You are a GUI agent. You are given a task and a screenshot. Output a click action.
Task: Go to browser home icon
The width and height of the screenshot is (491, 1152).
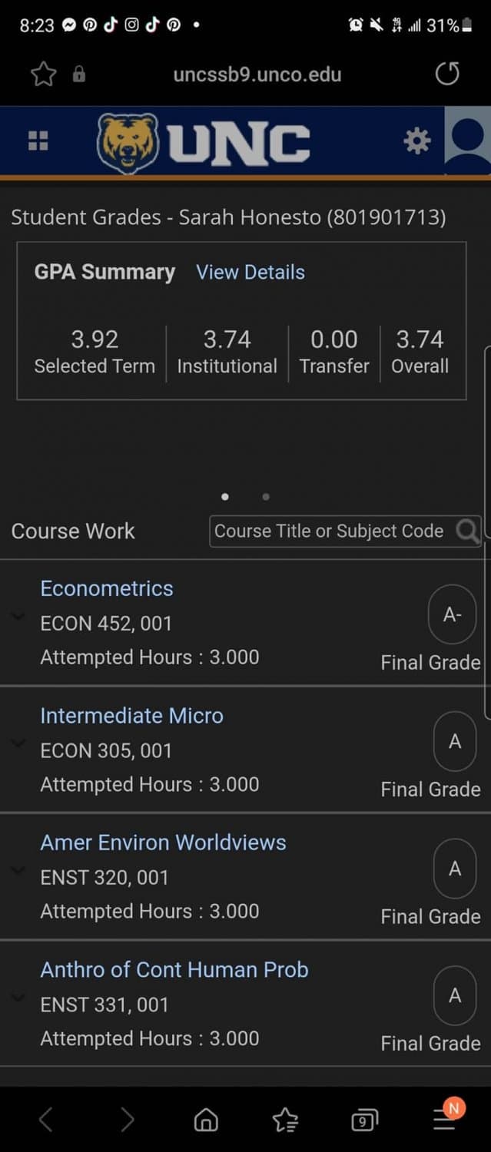pyautogui.click(x=206, y=1120)
